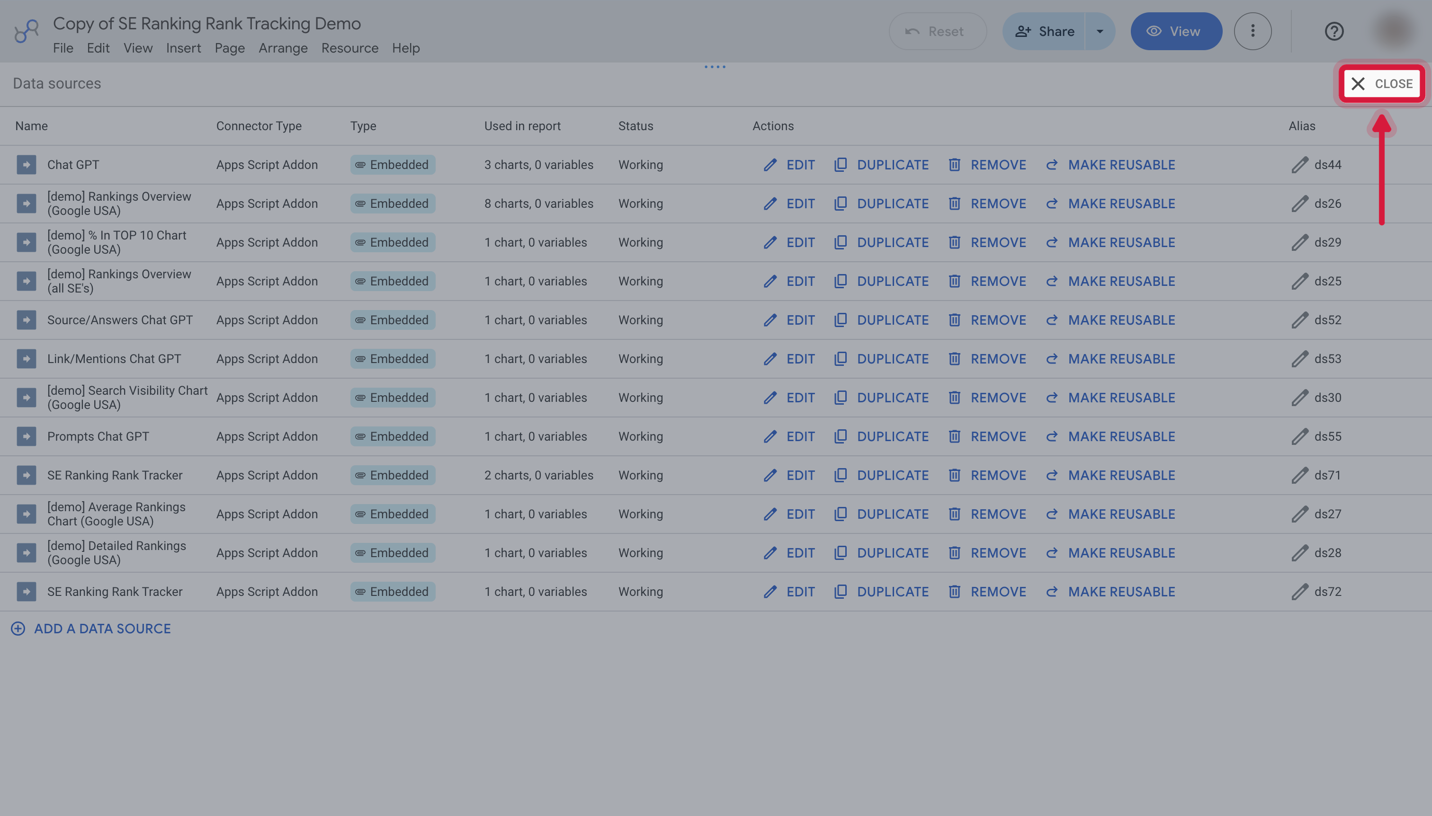Open the Arrange menu
This screenshot has width=1432, height=816.
283,48
